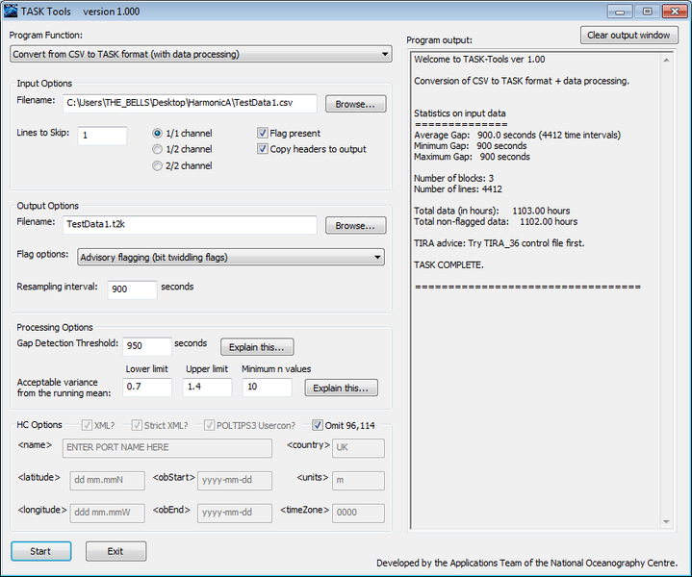692x577 pixels.
Task: Browse for the input CSV file
Action: click(355, 104)
